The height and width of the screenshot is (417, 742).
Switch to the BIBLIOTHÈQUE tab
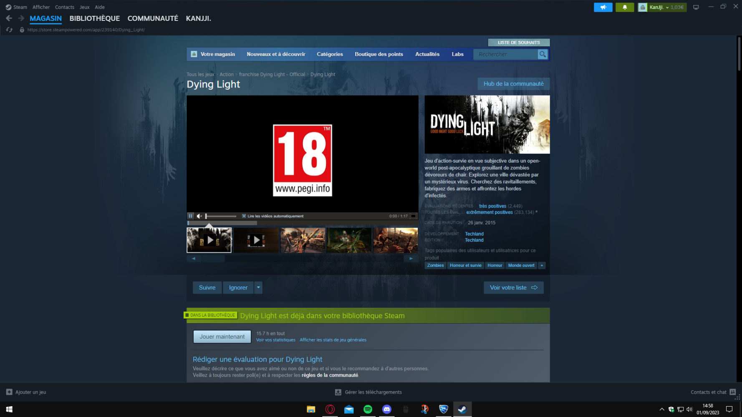[95, 18]
